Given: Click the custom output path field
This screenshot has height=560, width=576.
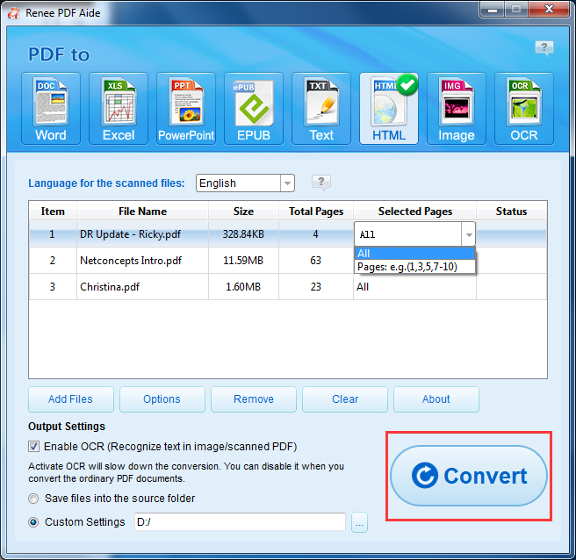Looking at the screenshot, I should point(239,522).
